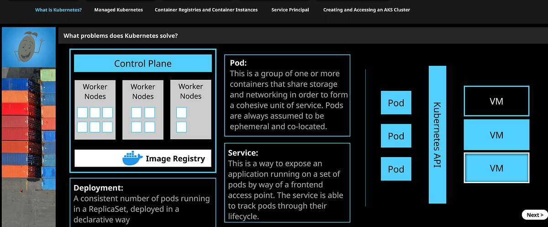Click the Kubernetes API vertical bar
This screenshot has height=227, width=548.
437,135
